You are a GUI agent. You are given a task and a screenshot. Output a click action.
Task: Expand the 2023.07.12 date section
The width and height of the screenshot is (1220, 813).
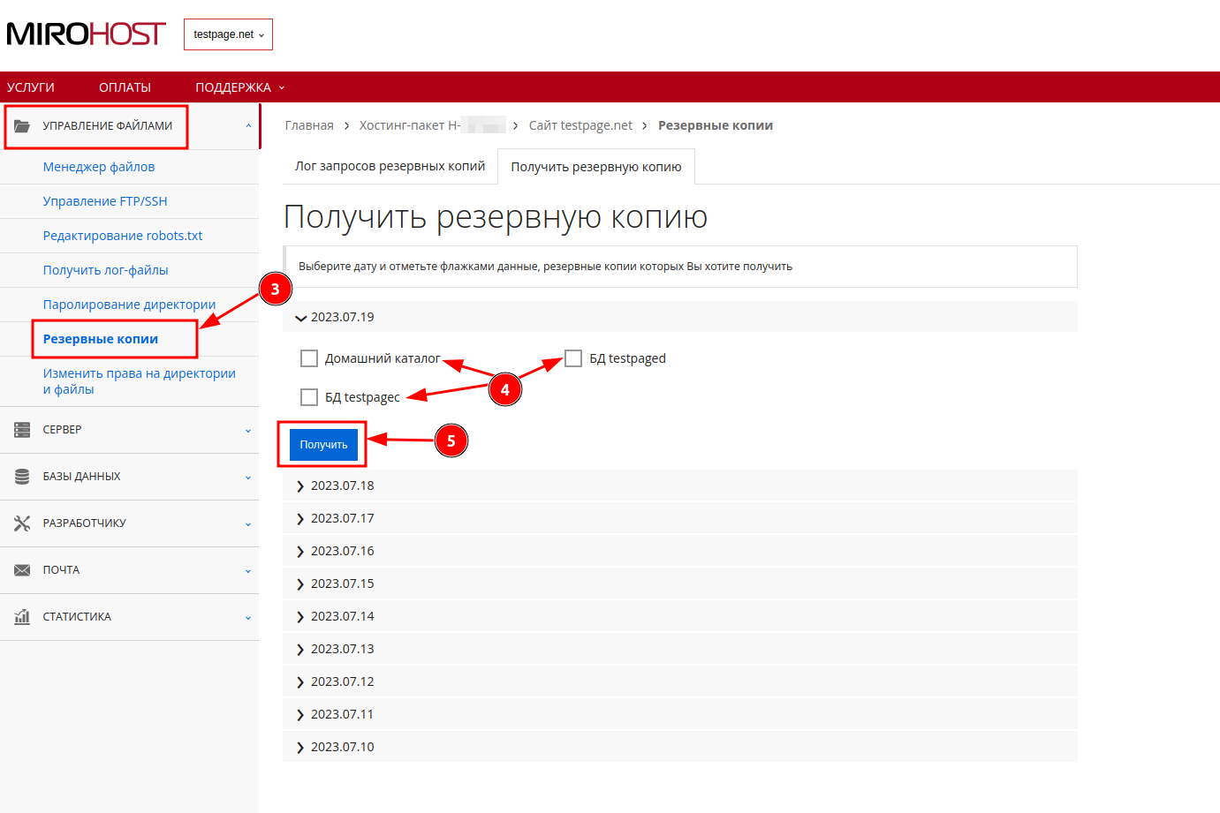[680, 681]
